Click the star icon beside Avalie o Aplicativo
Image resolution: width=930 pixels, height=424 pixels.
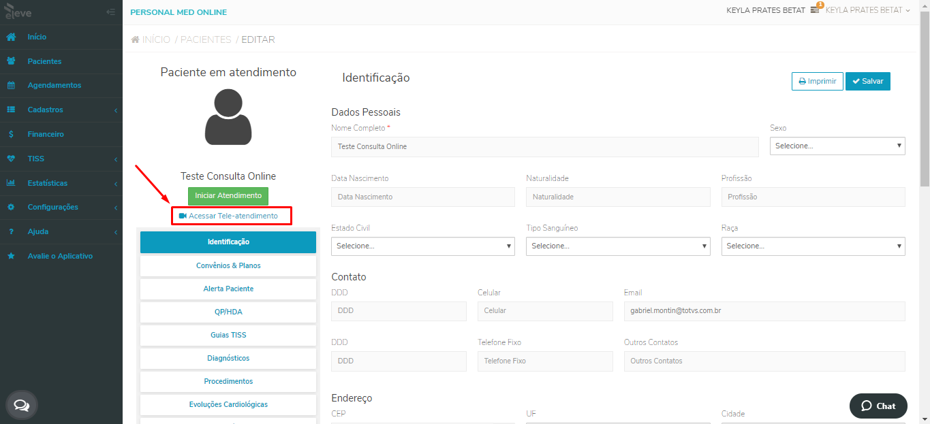tap(11, 256)
